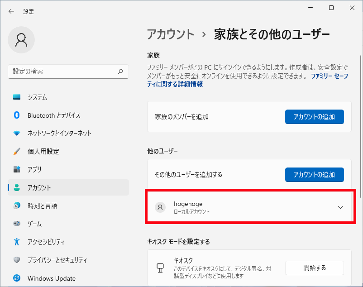
Task: Open the user profile avatar
Action: pos(21,40)
